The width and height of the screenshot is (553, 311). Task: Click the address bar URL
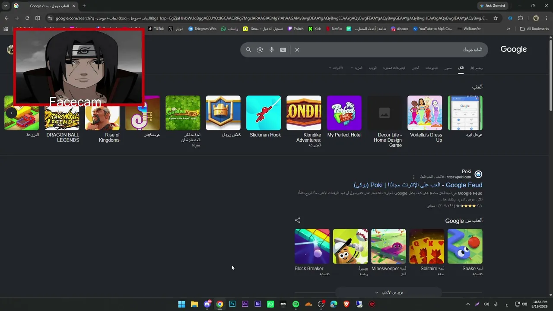(271, 18)
